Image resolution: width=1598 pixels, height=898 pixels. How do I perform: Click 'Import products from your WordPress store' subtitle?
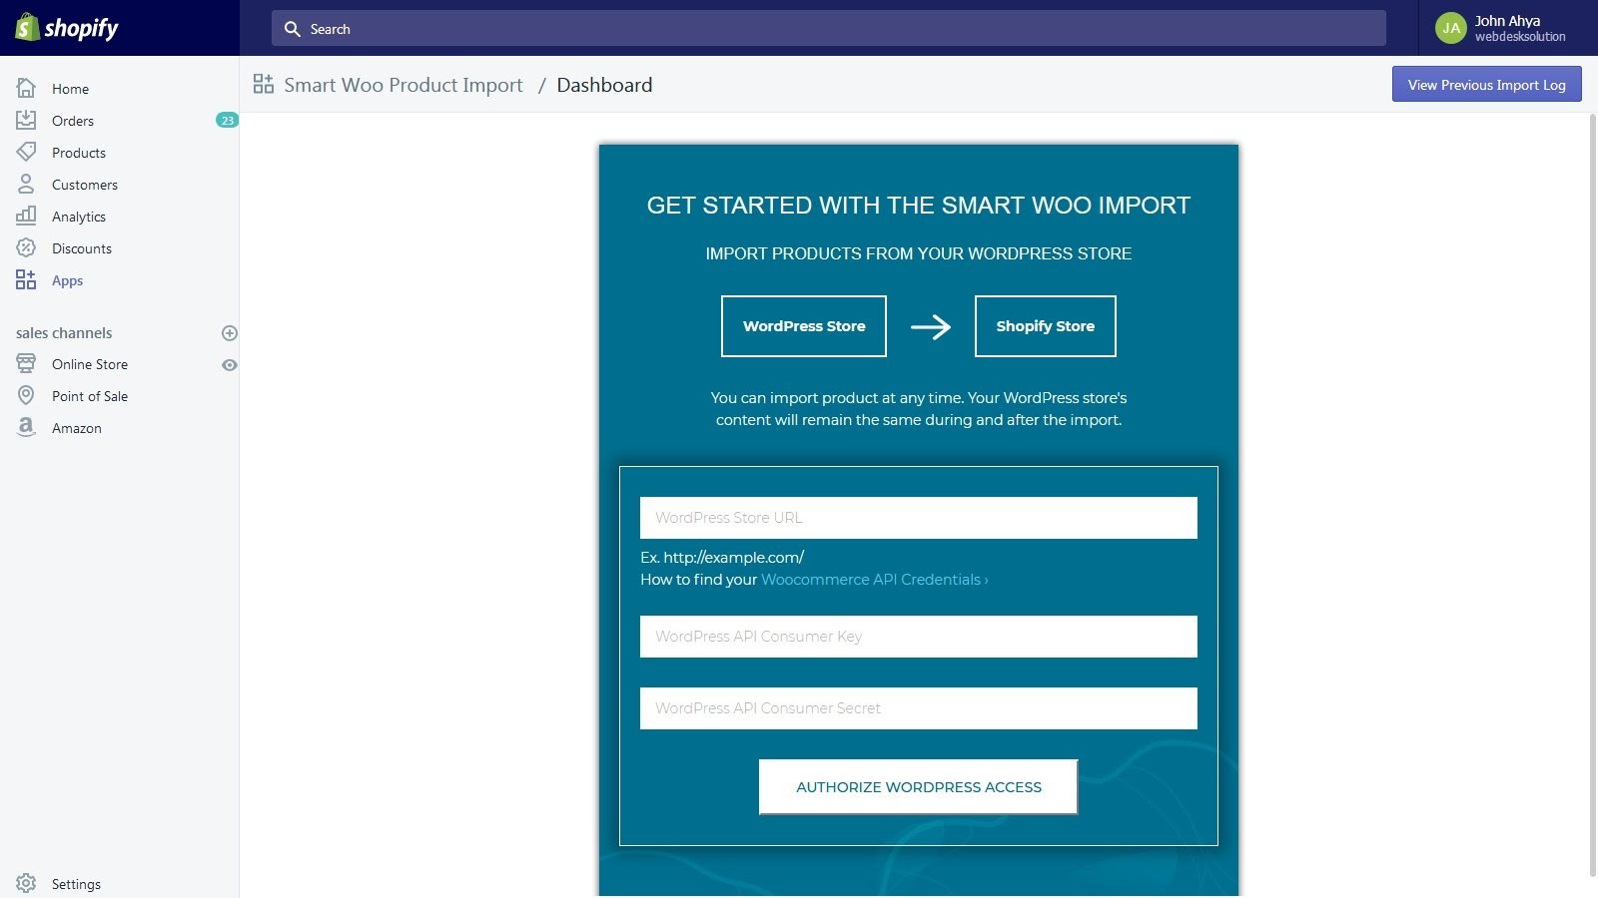click(x=919, y=253)
